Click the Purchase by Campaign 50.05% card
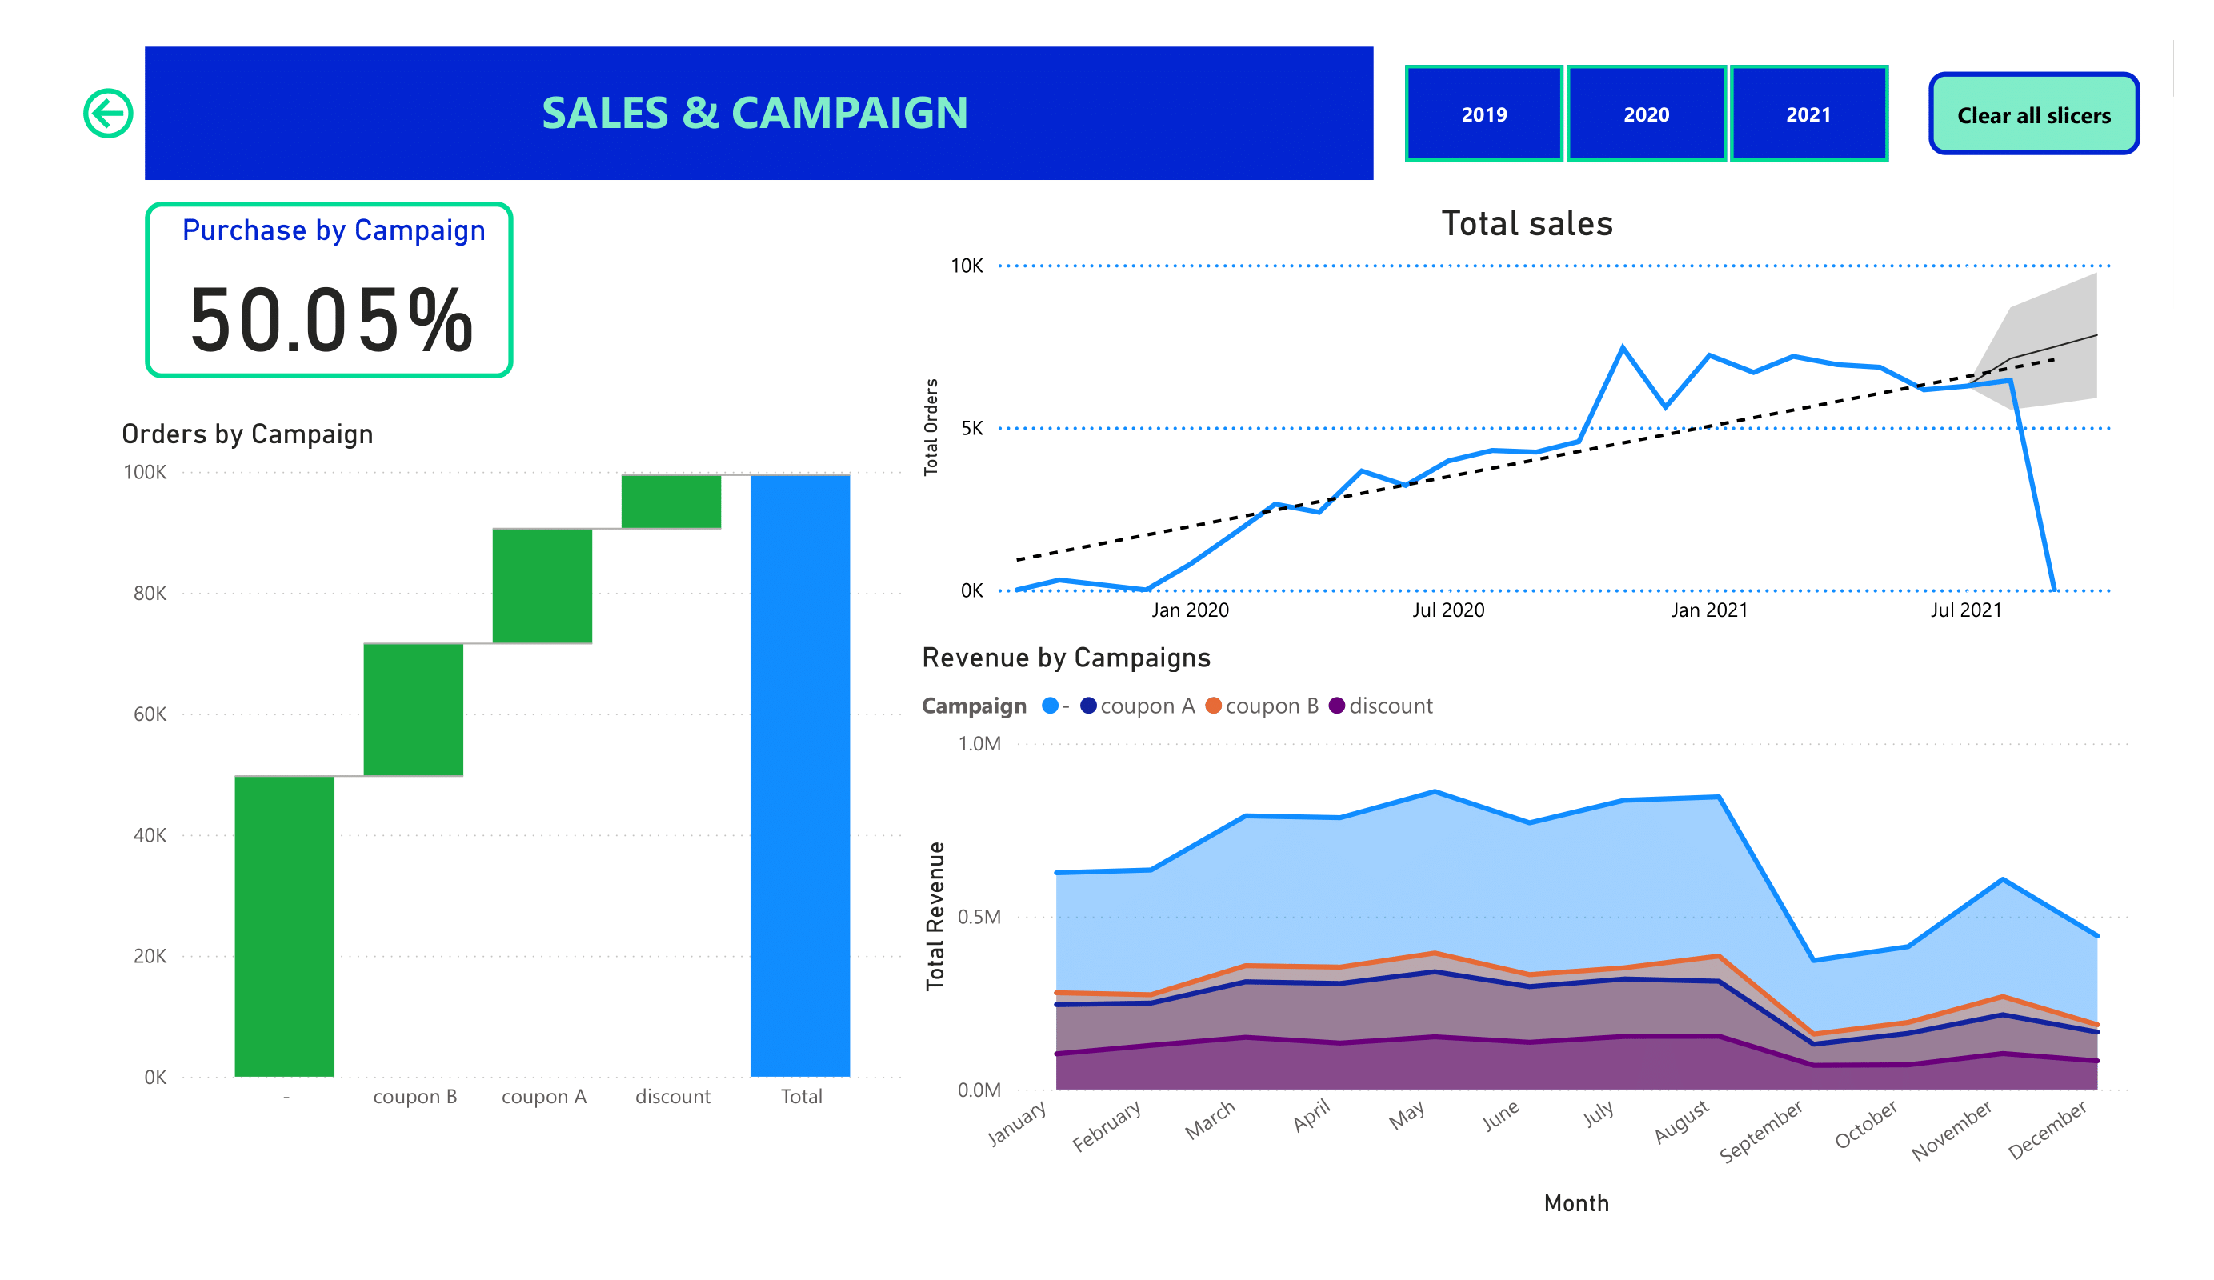The image size is (2214, 1280). point(329,290)
